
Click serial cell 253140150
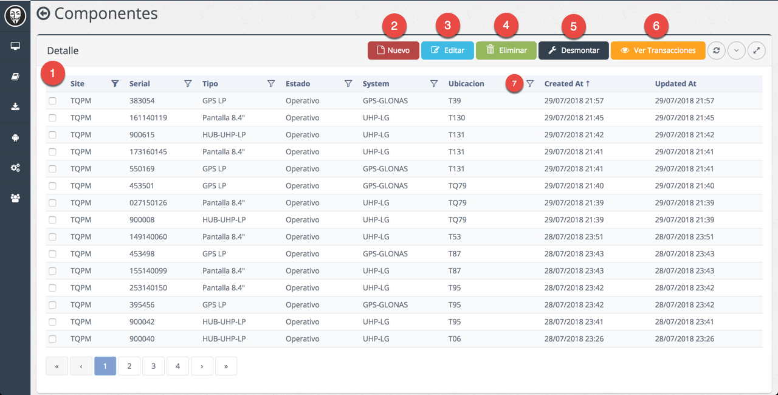coord(148,288)
